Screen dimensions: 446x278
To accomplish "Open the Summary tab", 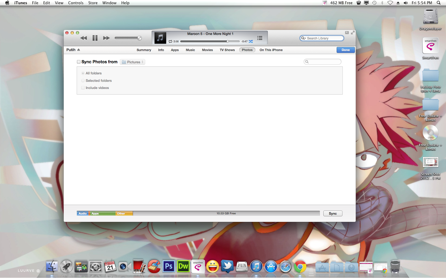I will click(144, 50).
